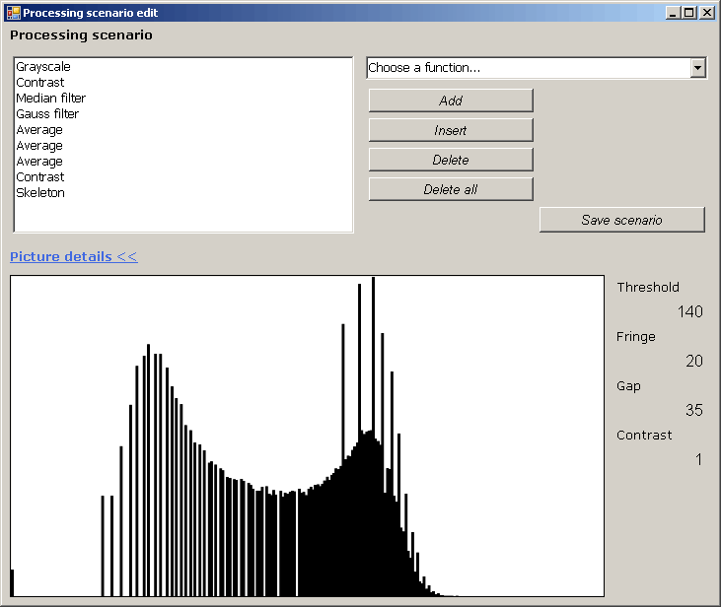Click the Threshold label
The height and width of the screenshot is (607, 721).
tap(648, 287)
